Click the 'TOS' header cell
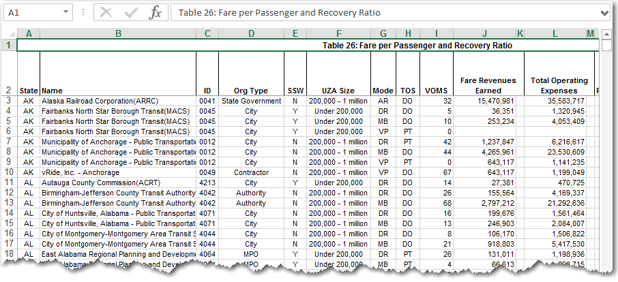 [408, 73]
